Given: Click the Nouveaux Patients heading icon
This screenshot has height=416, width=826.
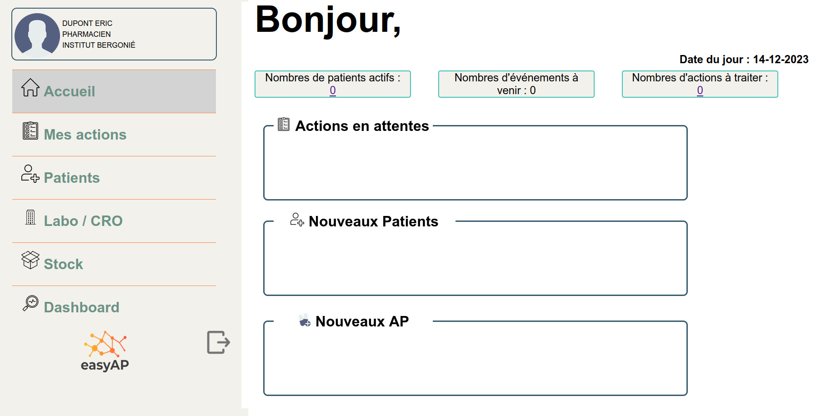Looking at the screenshot, I should [x=297, y=220].
